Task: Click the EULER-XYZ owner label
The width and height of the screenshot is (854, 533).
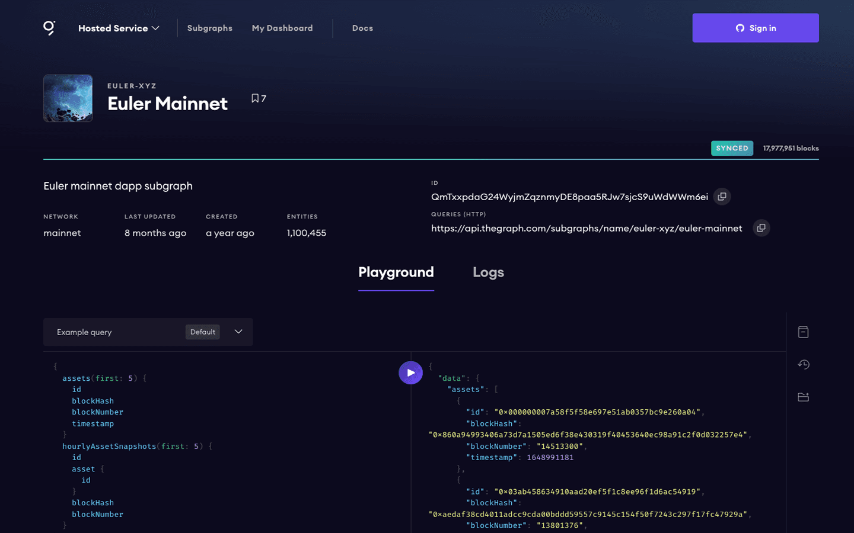Action: 132,86
